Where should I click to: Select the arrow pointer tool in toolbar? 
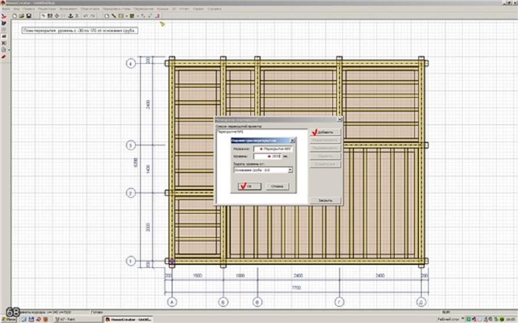43,16
